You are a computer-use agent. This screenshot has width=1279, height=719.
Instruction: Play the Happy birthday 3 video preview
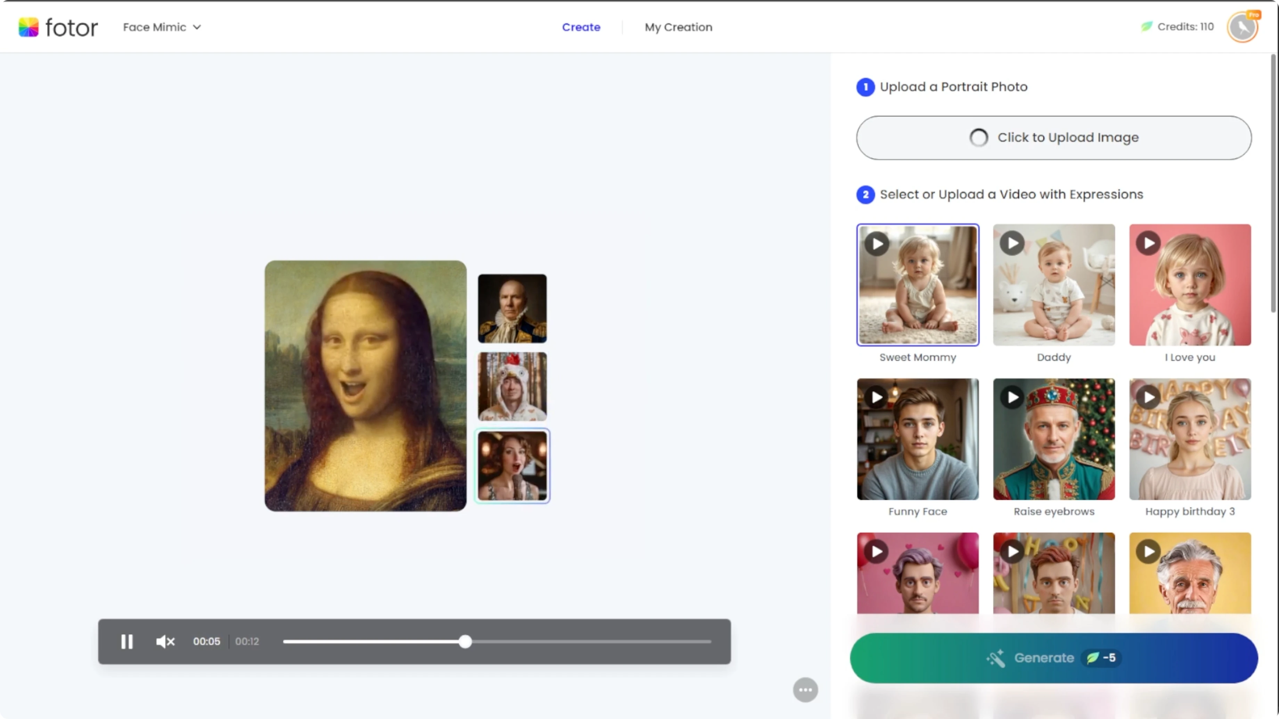(x=1148, y=397)
